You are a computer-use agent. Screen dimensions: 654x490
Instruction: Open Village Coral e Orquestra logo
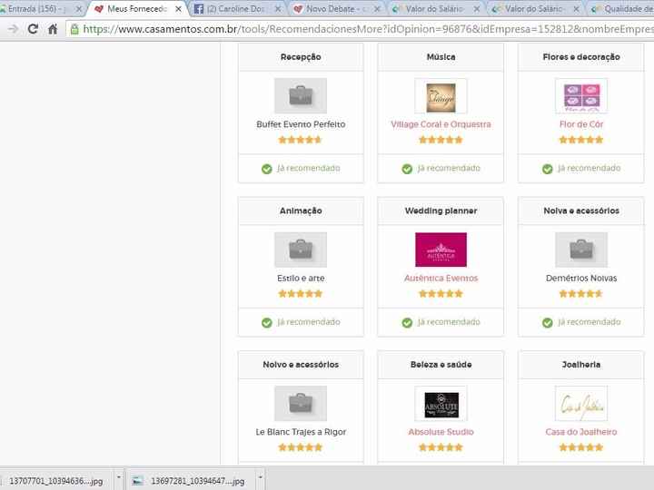[x=441, y=96]
